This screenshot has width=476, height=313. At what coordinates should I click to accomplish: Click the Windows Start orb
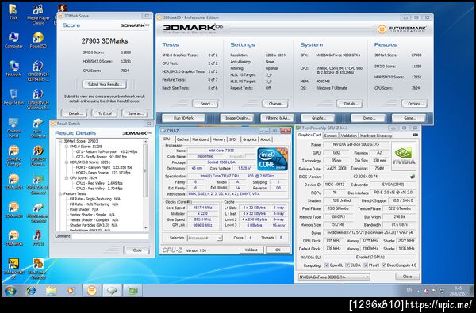tap(10, 291)
